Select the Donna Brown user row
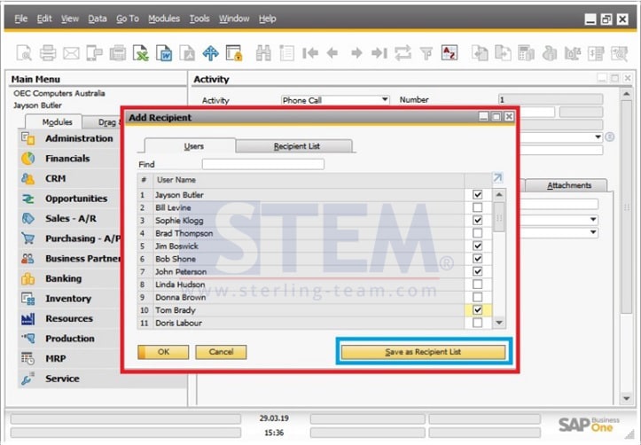641x445 pixels. (302, 297)
